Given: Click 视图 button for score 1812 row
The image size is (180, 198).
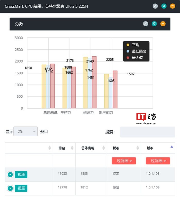Looking at the screenshot, I should [21, 189].
